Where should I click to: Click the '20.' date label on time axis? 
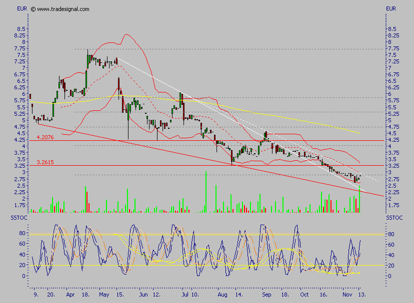click(x=51, y=295)
